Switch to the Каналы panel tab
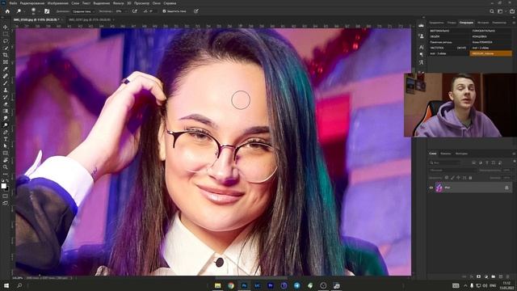This screenshot has width=517, height=291. pos(445,154)
